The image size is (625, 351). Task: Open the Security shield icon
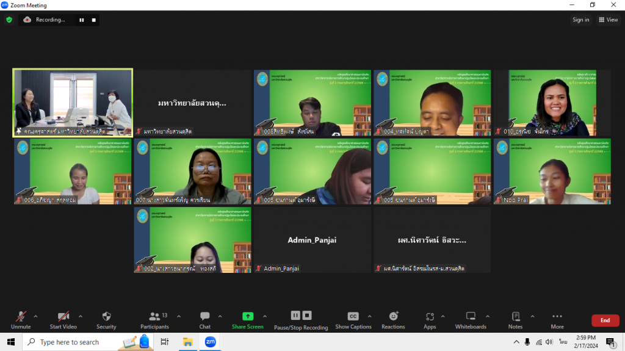pos(106,317)
